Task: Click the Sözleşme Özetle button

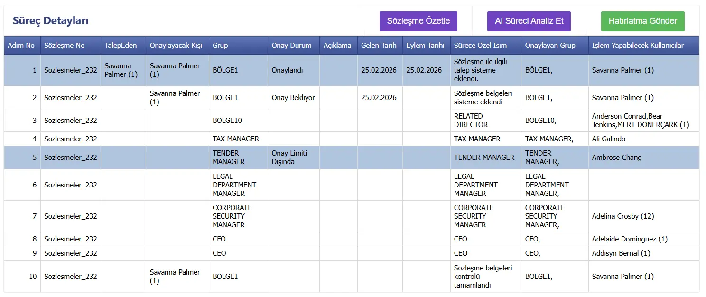Action: click(x=418, y=21)
